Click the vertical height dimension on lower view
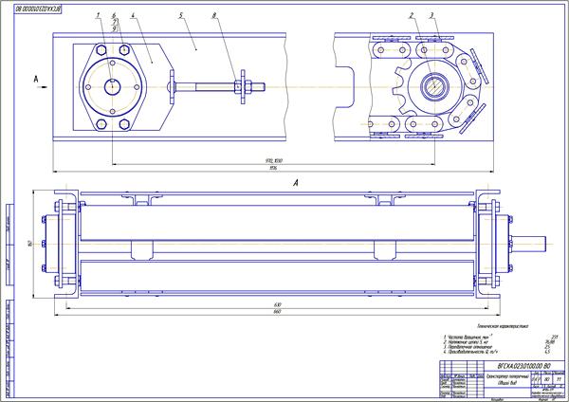Screen dimensions: 569x402 point(29,244)
